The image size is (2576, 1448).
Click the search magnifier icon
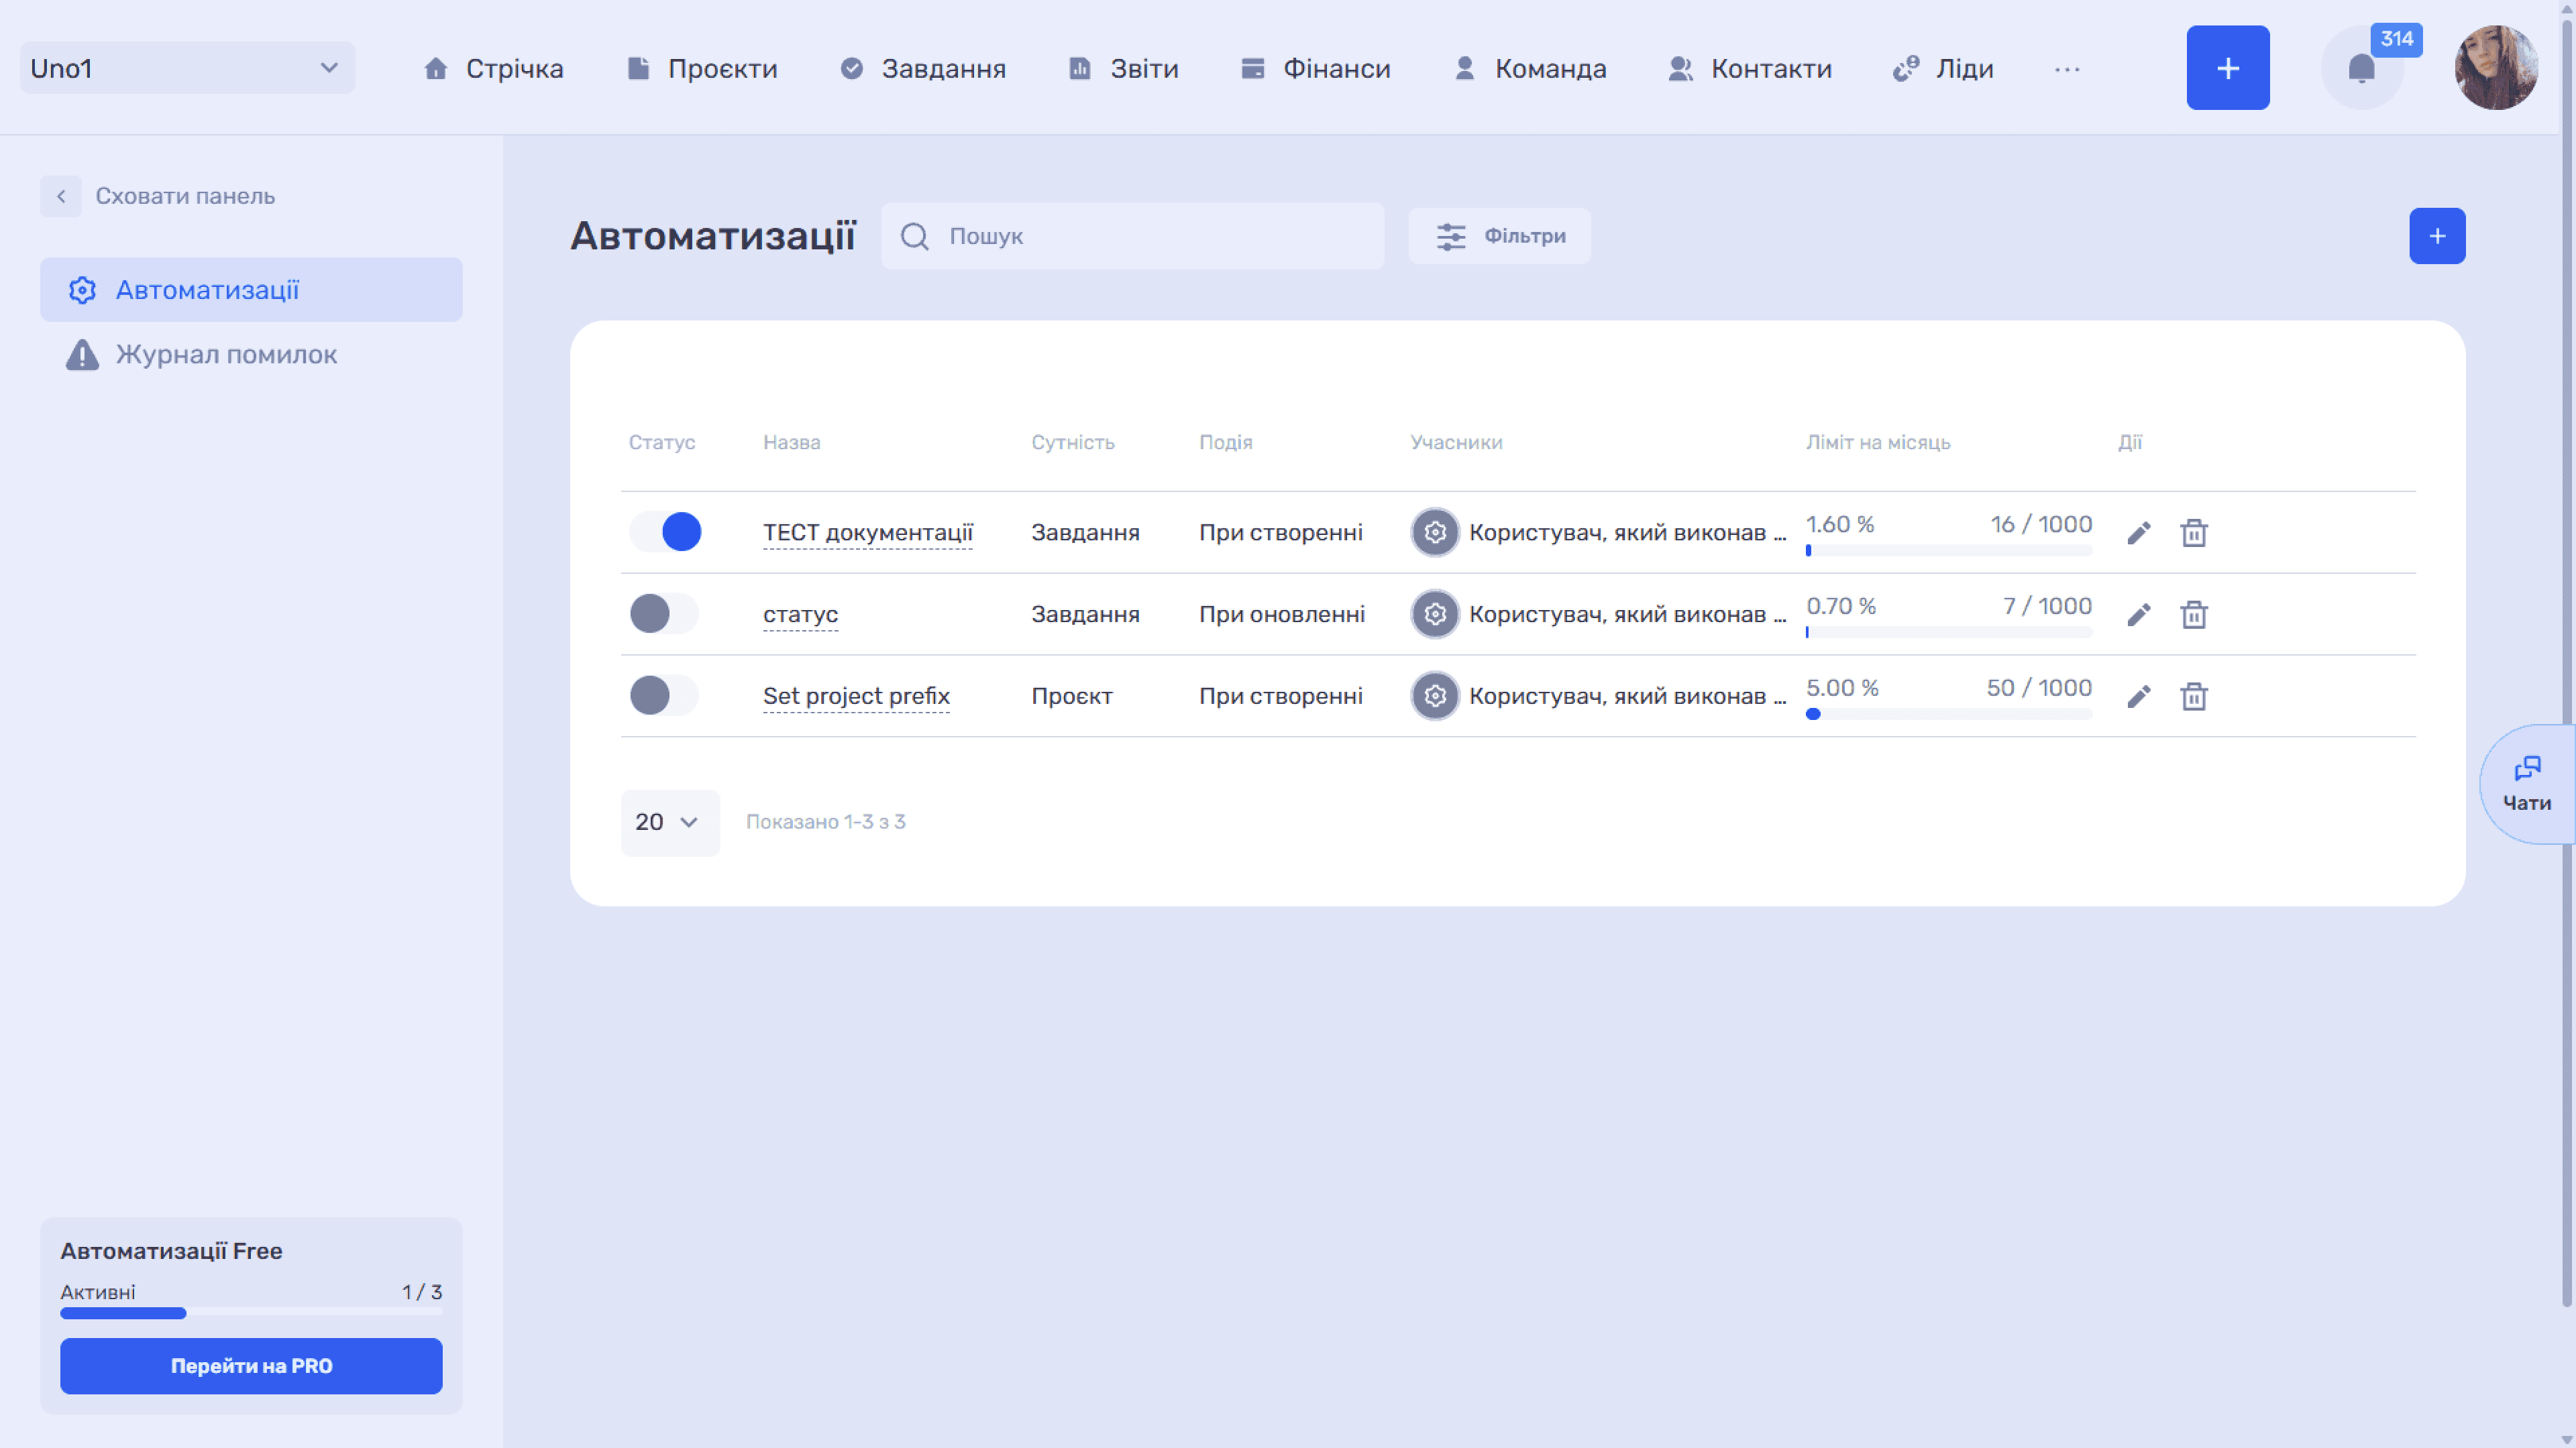tap(914, 236)
